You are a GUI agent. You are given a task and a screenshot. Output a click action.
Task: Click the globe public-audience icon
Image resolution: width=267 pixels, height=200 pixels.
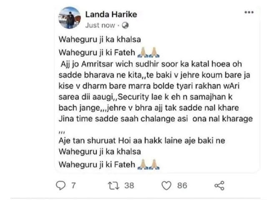click(125, 25)
